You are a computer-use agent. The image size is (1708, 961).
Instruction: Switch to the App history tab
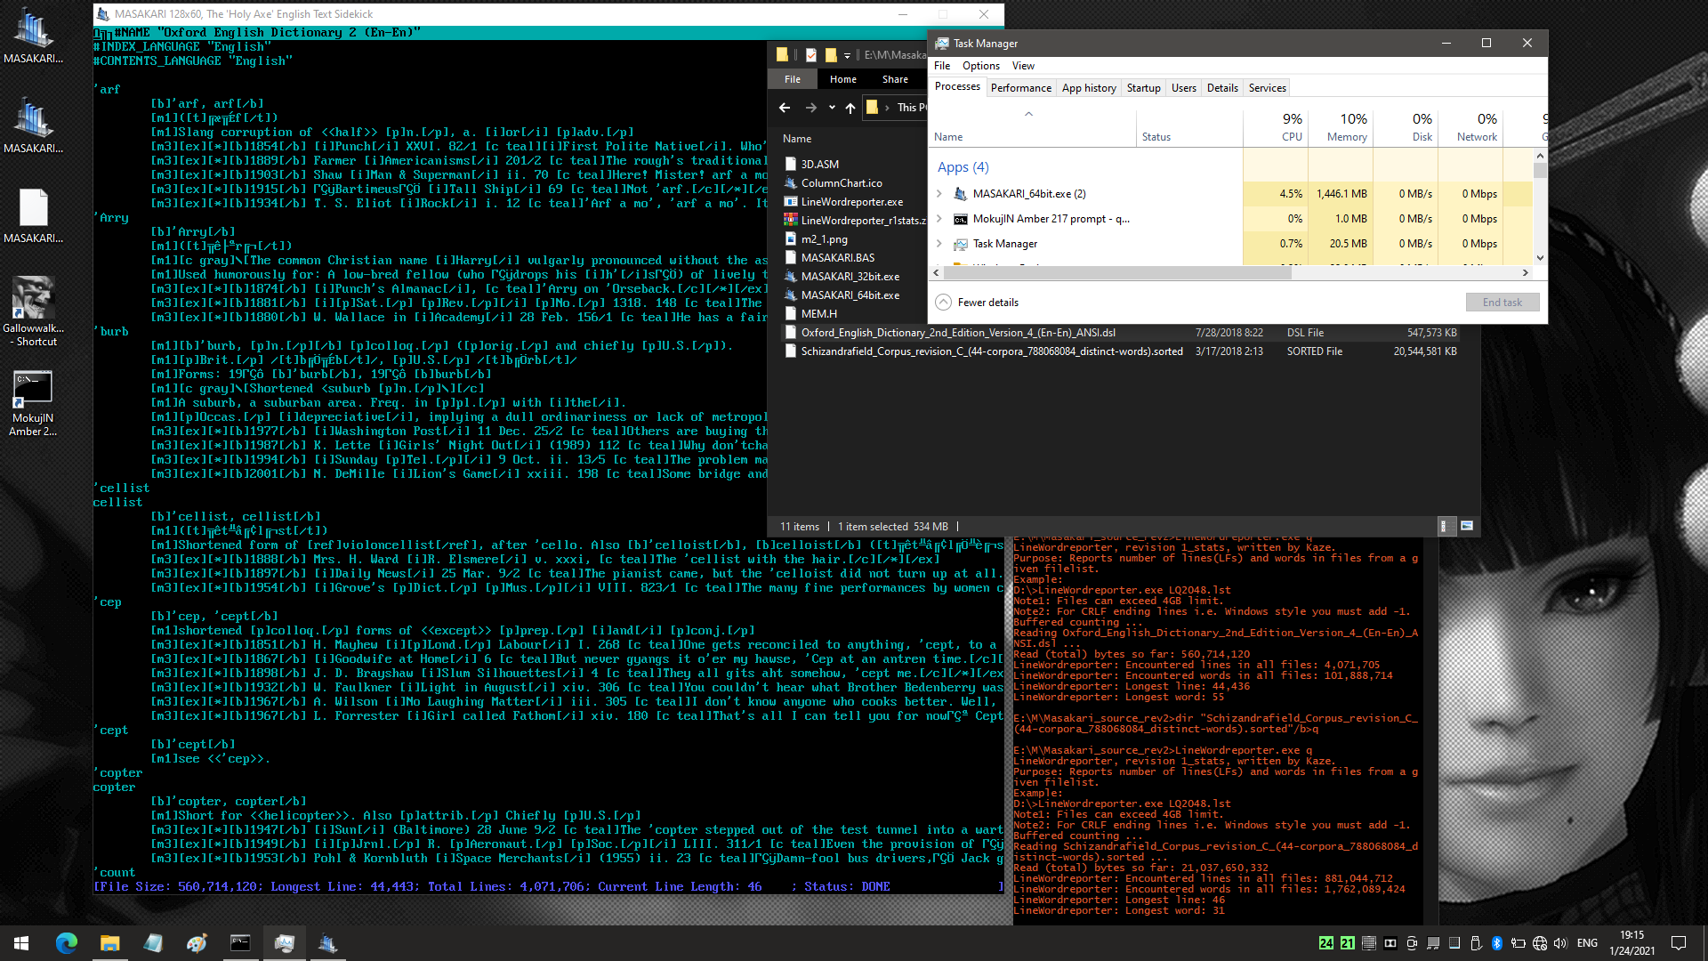pyautogui.click(x=1089, y=88)
